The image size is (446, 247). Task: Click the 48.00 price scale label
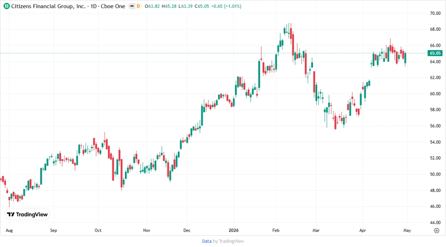[x=435, y=190]
